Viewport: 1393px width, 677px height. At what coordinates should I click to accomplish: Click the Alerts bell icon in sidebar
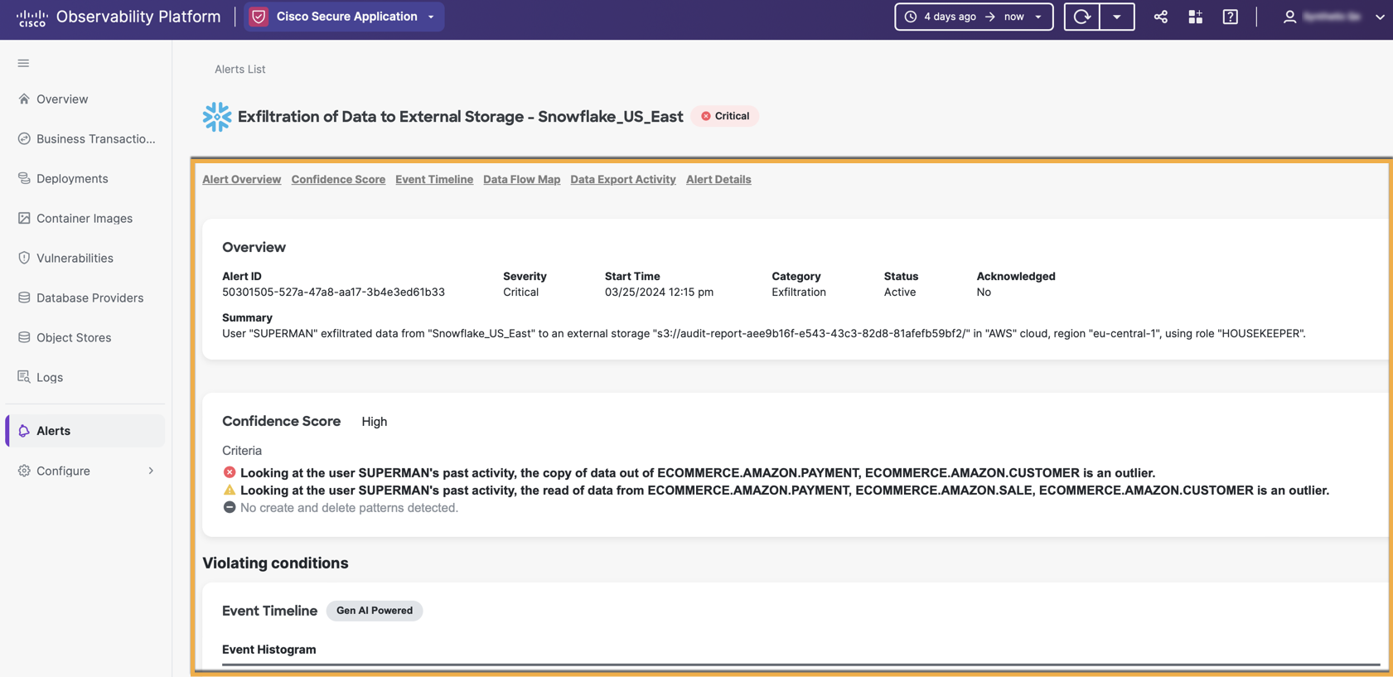pyautogui.click(x=24, y=431)
